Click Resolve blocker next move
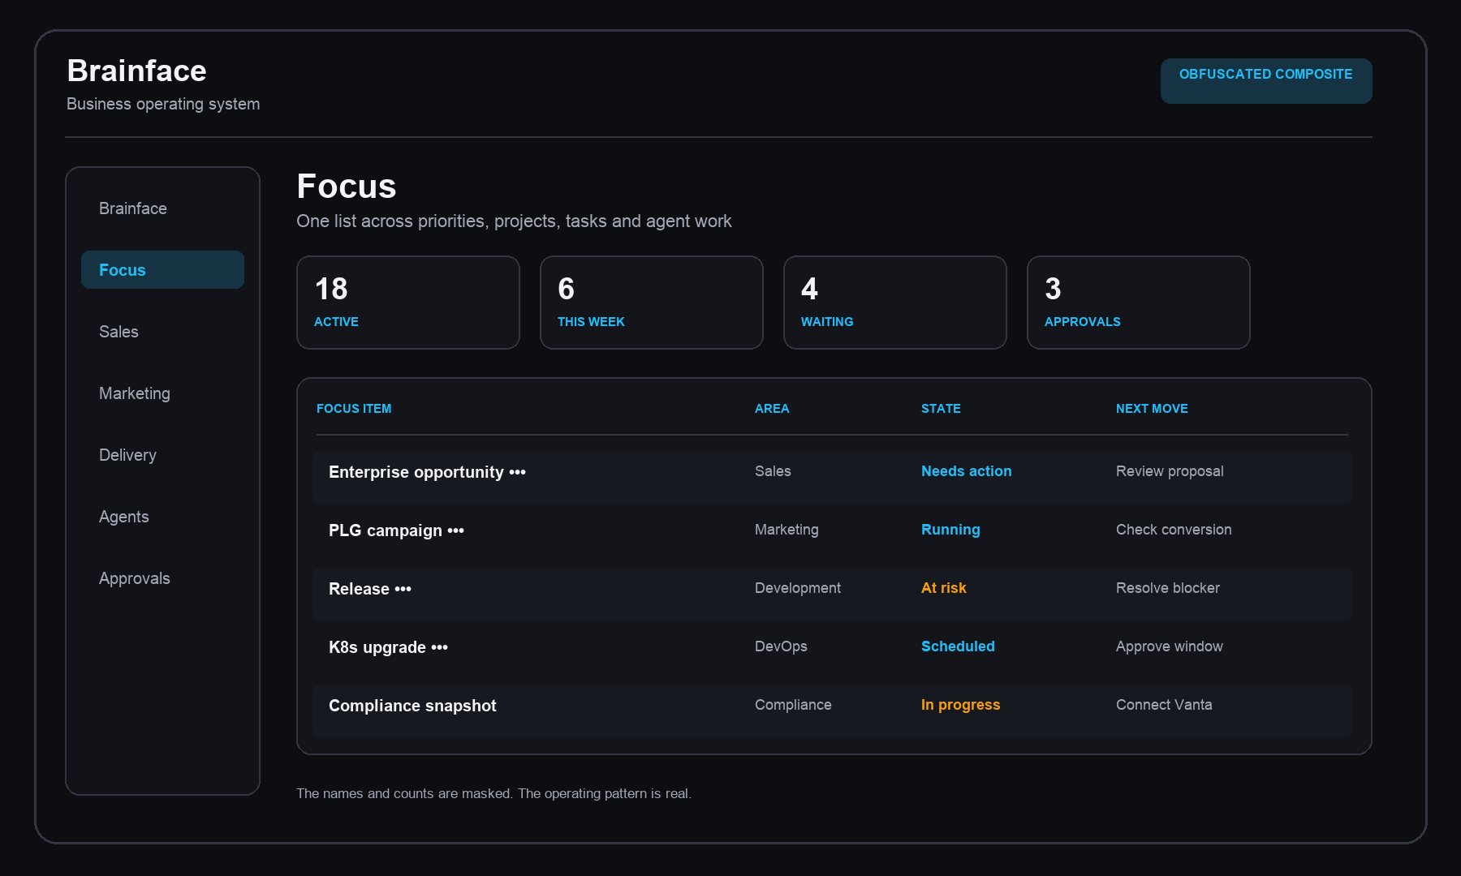1461x876 pixels. tap(1168, 588)
